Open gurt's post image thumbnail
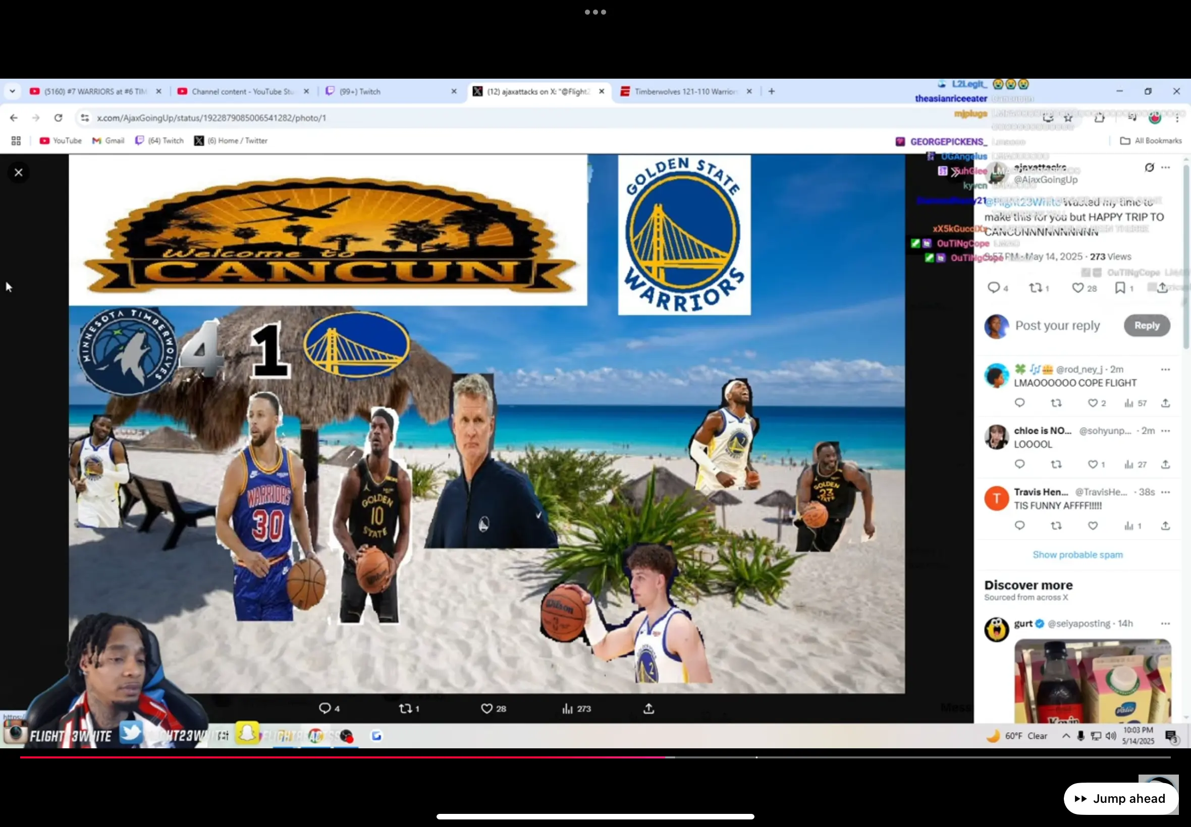This screenshot has height=827, width=1191. pyautogui.click(x=1093, y=681)
